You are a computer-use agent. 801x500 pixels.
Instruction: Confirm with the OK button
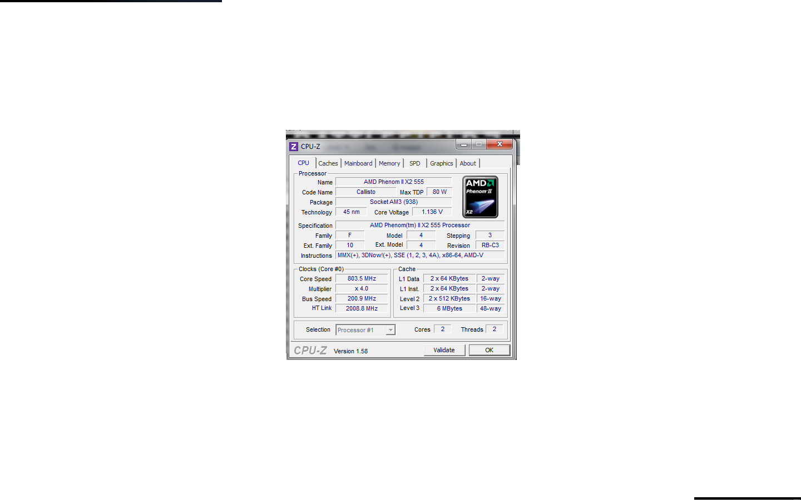point(489,350)
